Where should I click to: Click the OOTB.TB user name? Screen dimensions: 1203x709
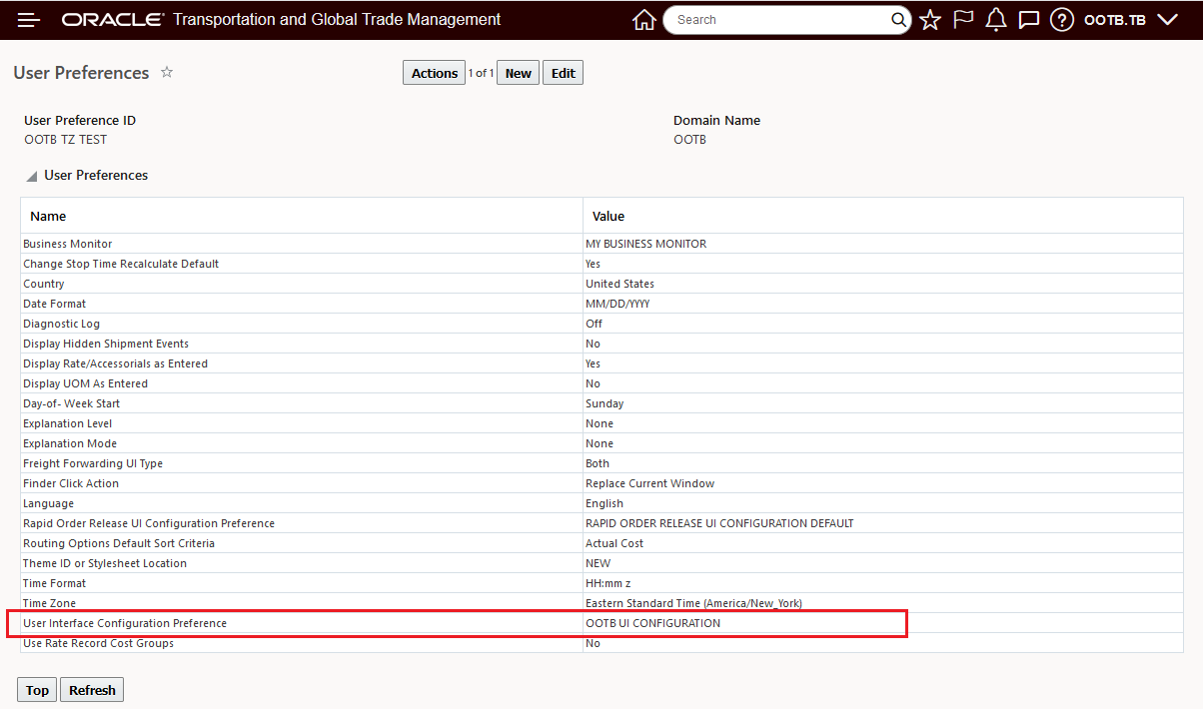pos(1115,20)
